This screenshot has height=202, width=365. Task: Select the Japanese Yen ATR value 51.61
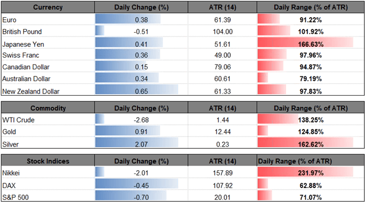pyautogui.click(x=223, y=44)
